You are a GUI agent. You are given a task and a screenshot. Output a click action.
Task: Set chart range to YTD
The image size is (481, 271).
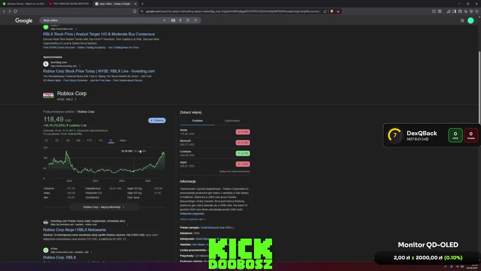tap(89, 140)
